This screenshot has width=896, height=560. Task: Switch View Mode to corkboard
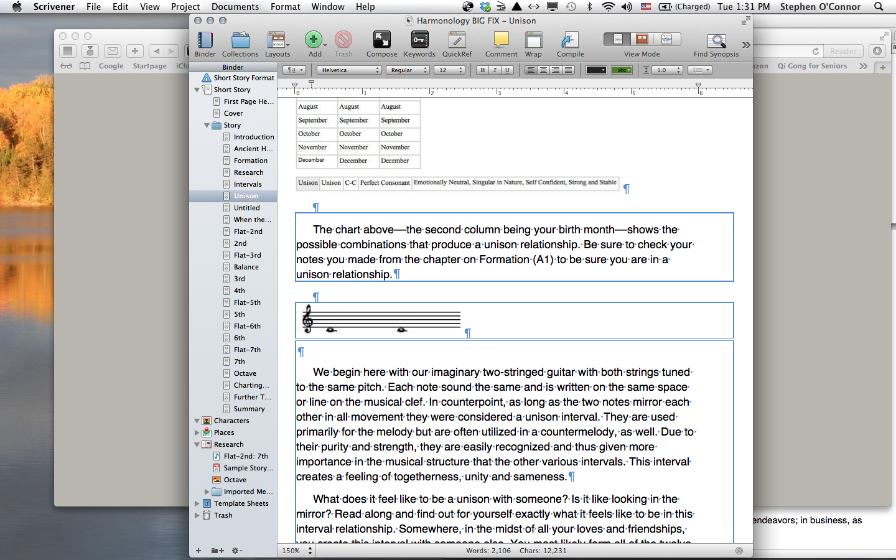tap(642, 39)
